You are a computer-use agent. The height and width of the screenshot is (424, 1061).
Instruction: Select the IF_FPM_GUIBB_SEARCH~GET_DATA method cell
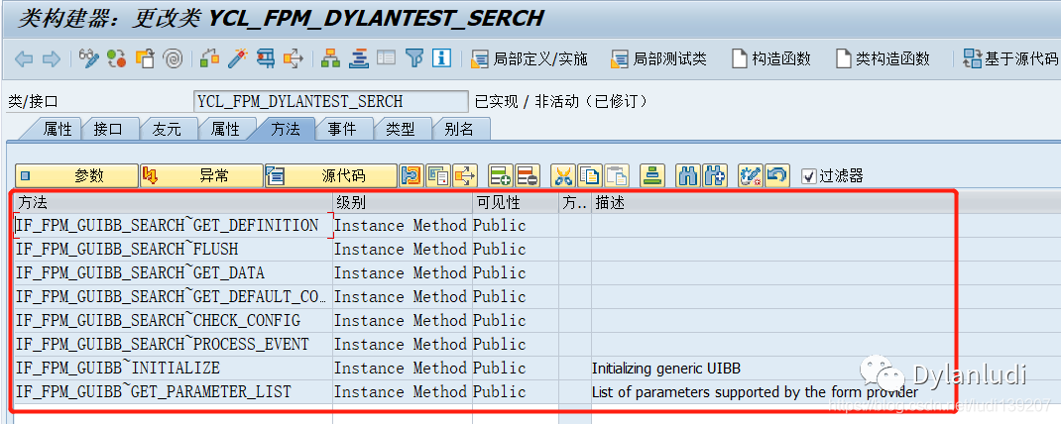[174, 272]
